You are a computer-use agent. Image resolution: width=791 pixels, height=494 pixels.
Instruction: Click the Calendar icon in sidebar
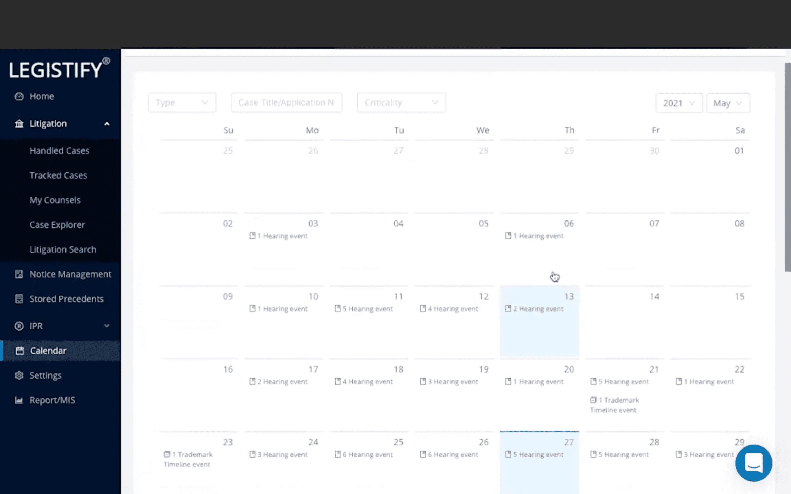[x=19, y=350]
